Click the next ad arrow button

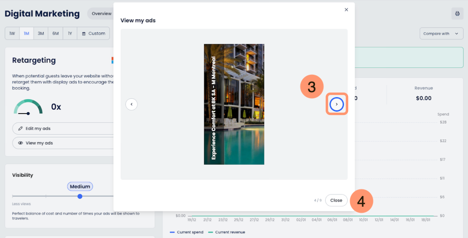(x=336, y=104)
